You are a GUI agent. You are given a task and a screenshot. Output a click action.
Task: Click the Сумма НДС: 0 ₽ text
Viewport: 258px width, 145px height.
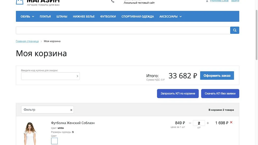point(155,80)
